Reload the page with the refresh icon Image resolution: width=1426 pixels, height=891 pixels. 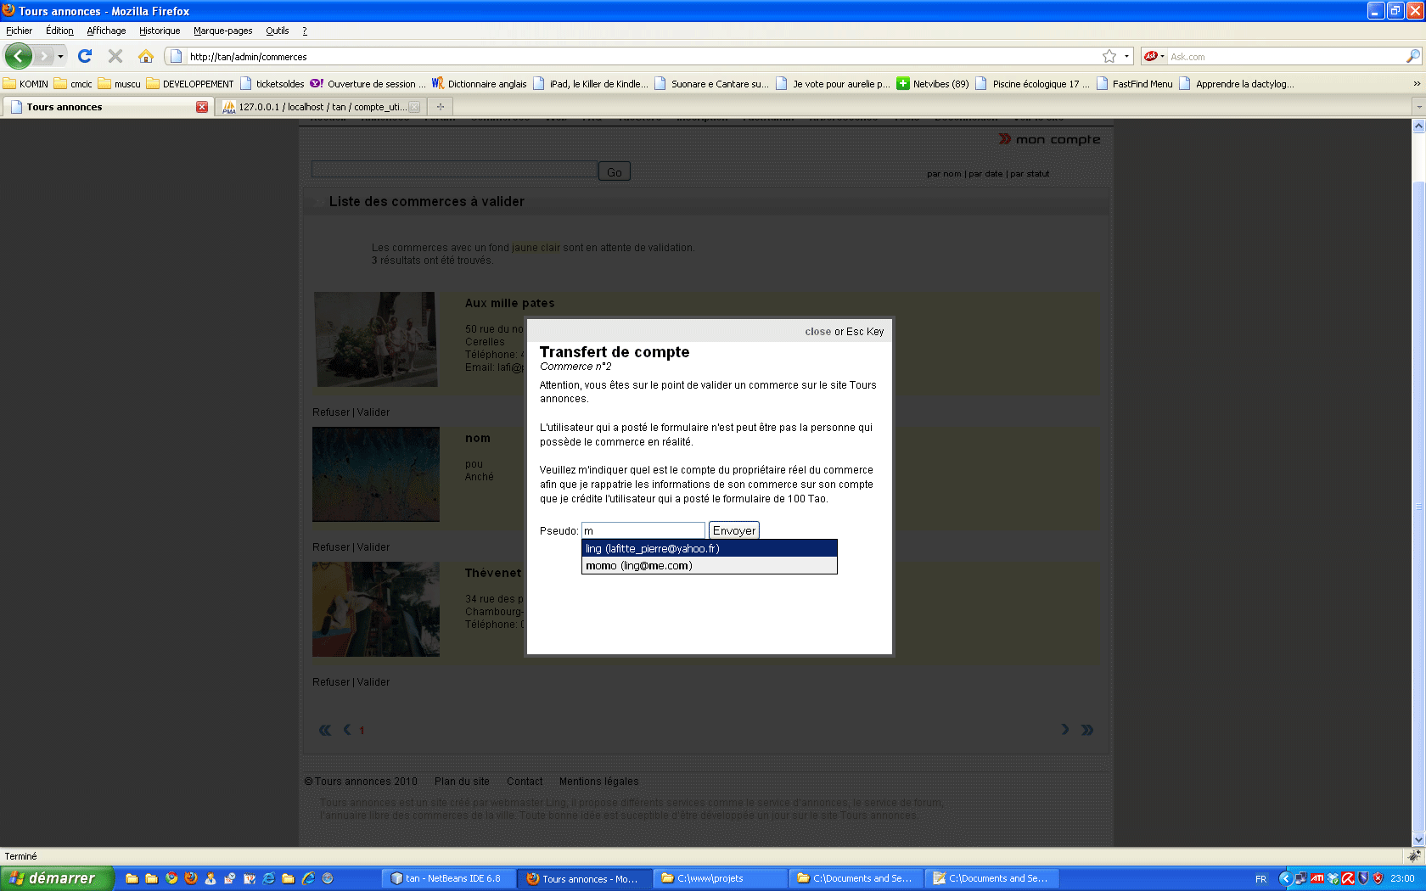click(85, 56)
